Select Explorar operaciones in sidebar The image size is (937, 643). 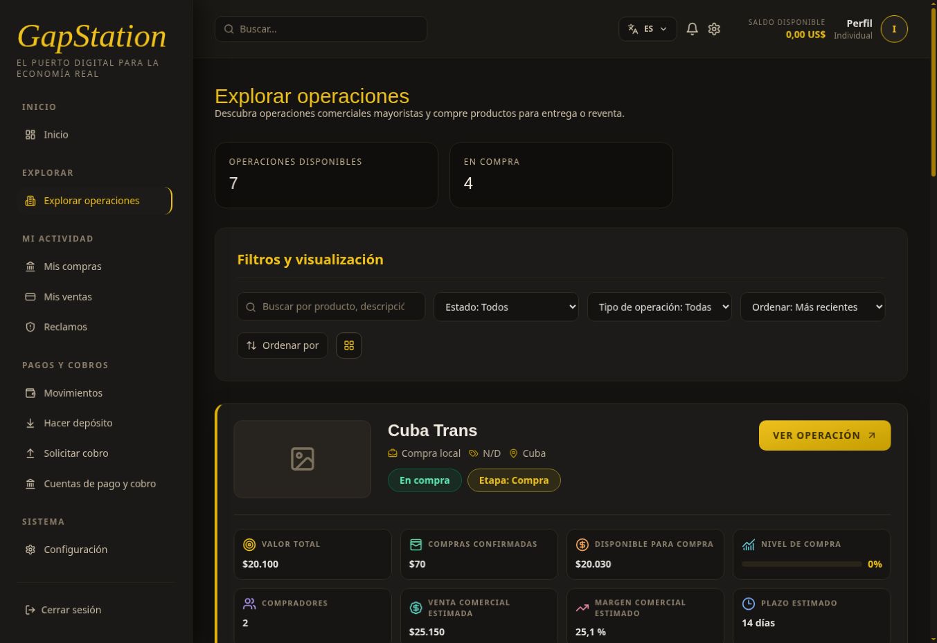[x=96, y=201]
